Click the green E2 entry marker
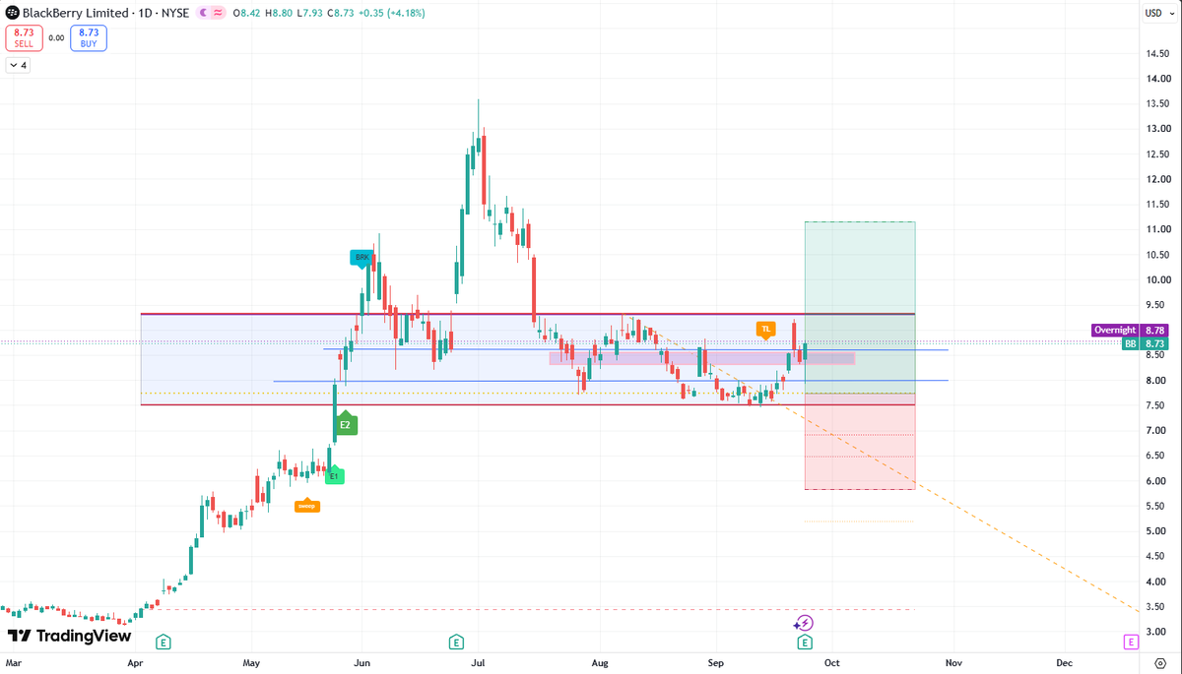 click(345, 424)
